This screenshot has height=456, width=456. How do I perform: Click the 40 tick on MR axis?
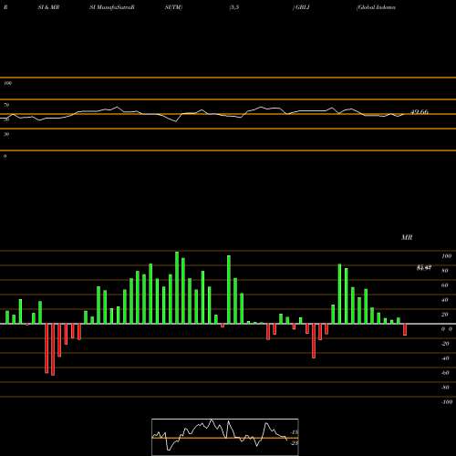[444, 300]
